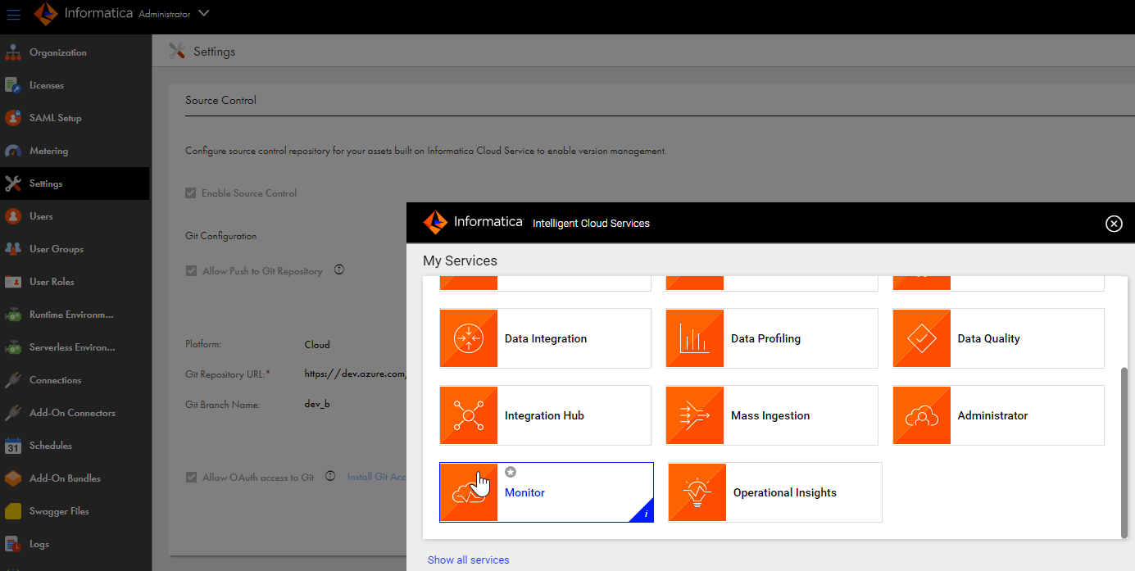The image size is (1135, 571).
Task: Open the Data Integration service tile icon
Action: [x=469, y=338]
